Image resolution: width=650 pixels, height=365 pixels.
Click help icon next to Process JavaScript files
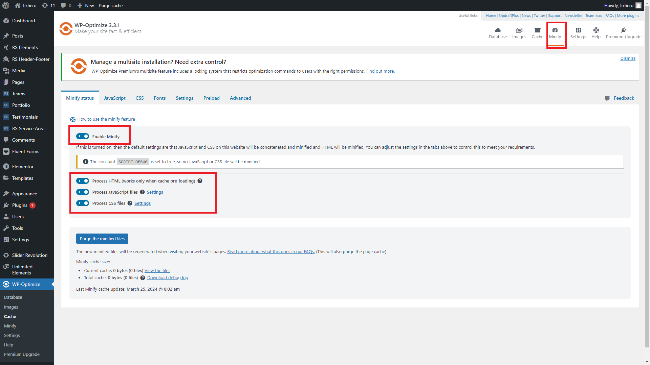[142, 192]
